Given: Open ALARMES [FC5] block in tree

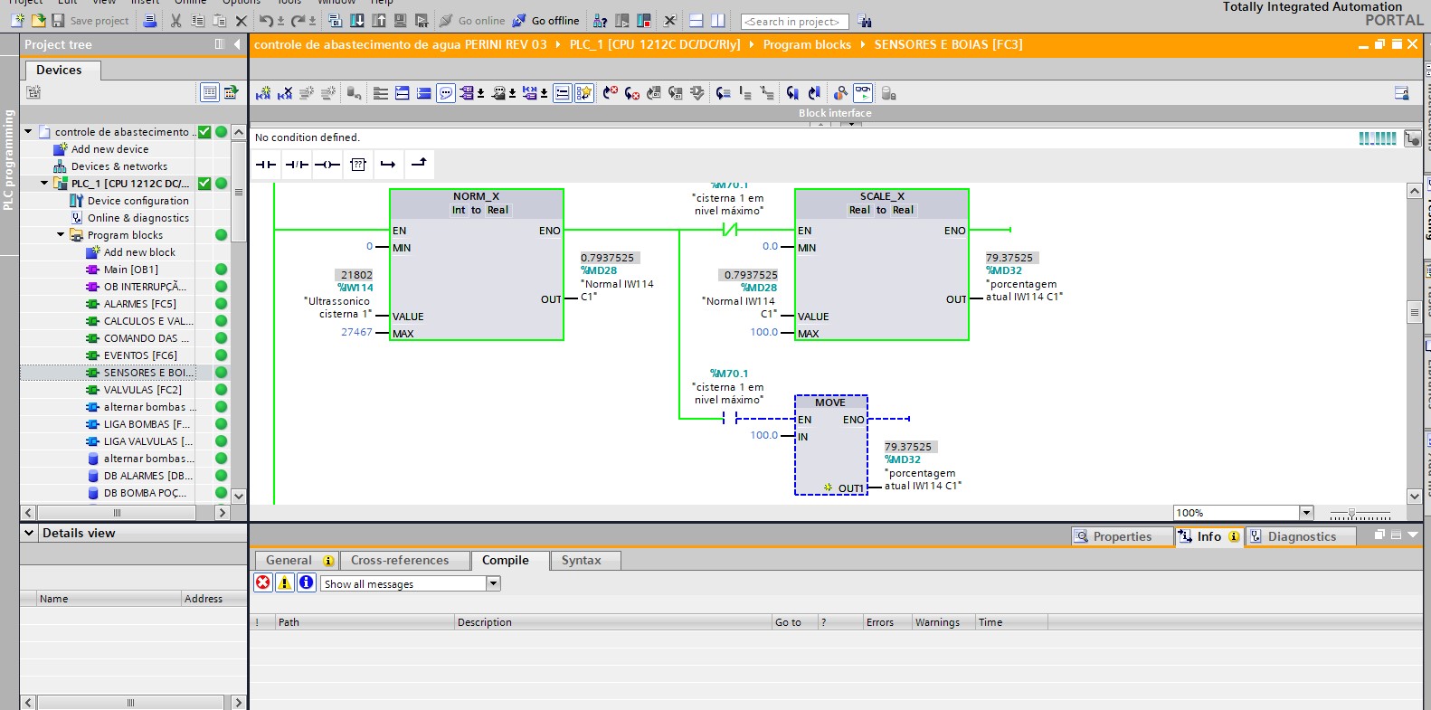Looking at the screenshot, I should coord(139,304).
